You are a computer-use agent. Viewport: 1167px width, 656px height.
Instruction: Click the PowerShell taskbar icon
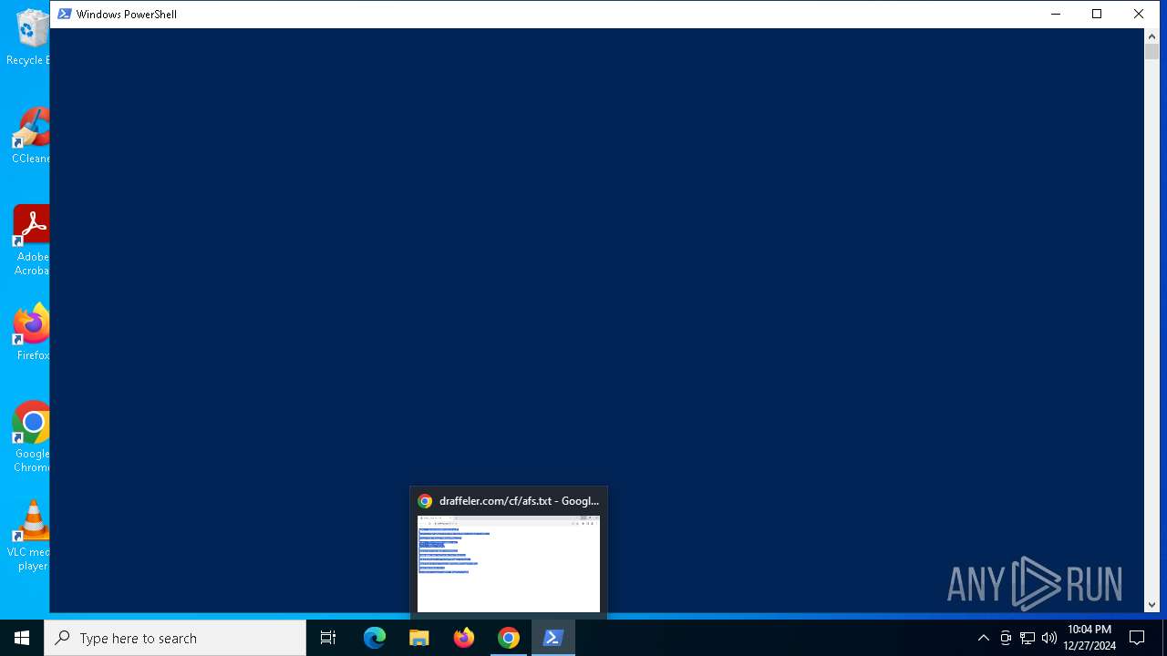[x=553, y=638]
